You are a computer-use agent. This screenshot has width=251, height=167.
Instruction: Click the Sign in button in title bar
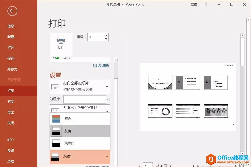click(194, 4)
